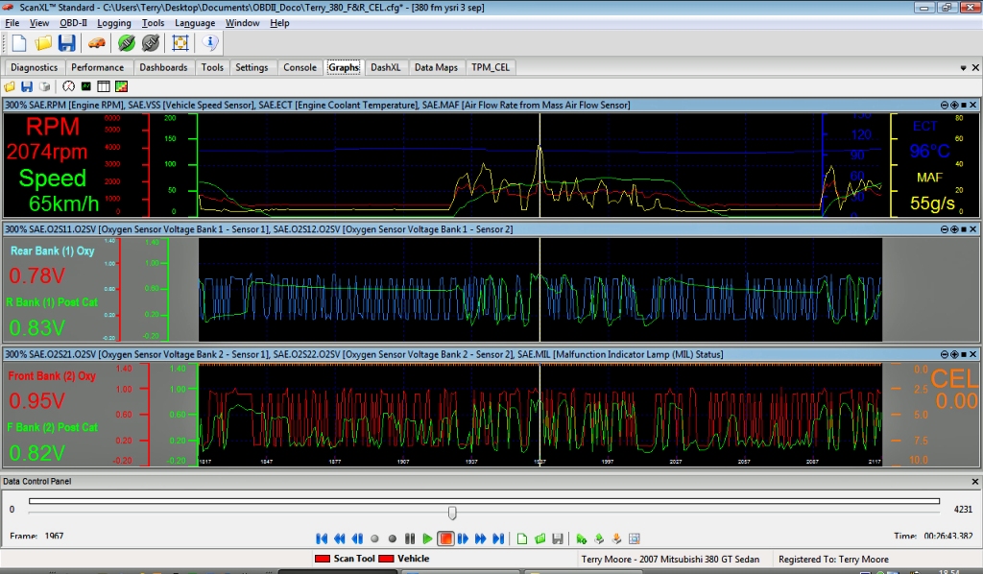Switch to the Data Maps tab
This screenshot has height=574, width=983.
[435, 67]
